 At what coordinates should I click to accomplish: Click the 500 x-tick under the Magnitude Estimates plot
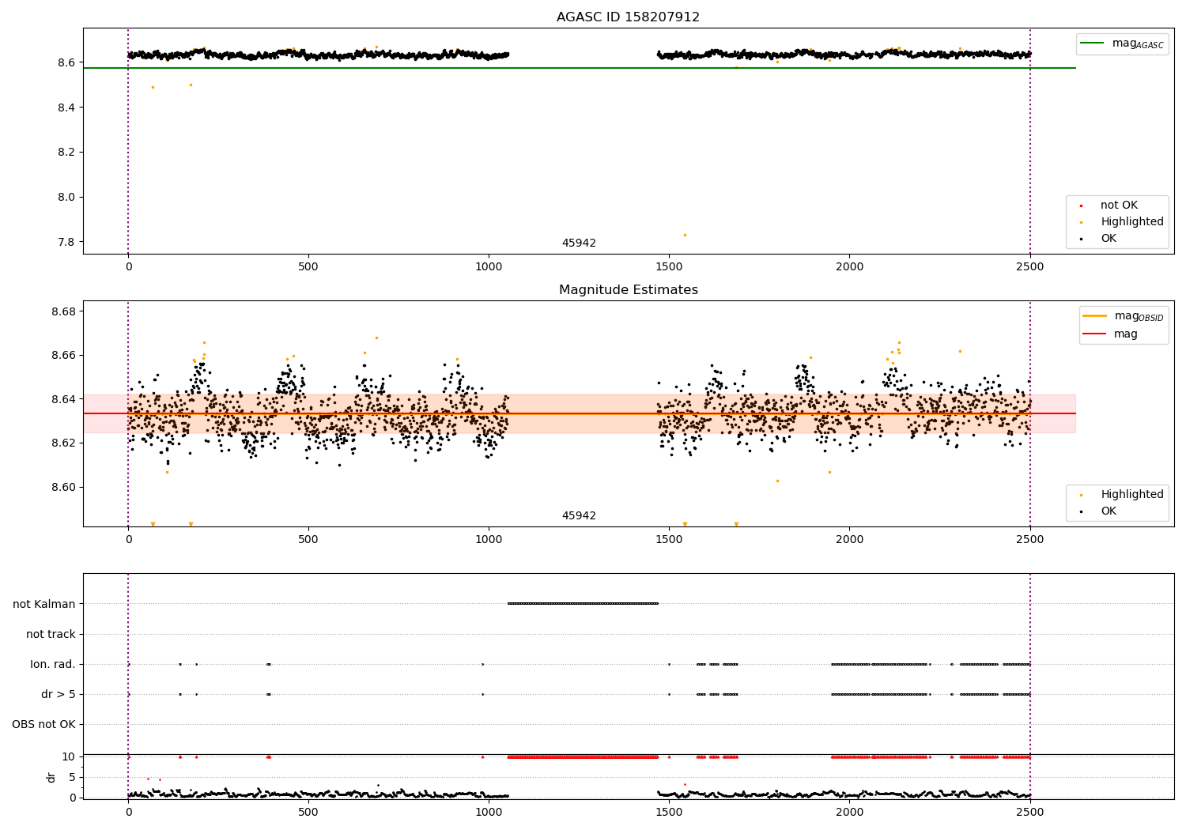coord(308,540)
